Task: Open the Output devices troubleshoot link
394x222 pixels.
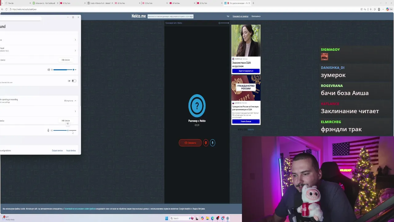Action: click(x=57, y=150)
